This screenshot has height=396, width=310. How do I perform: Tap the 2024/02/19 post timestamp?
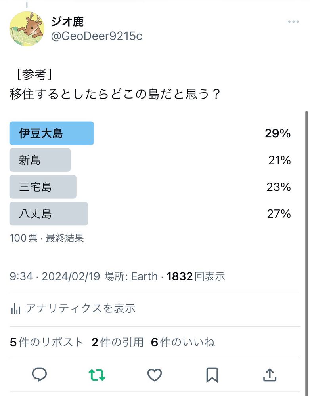pyautogui.click(x=55, y=276)
